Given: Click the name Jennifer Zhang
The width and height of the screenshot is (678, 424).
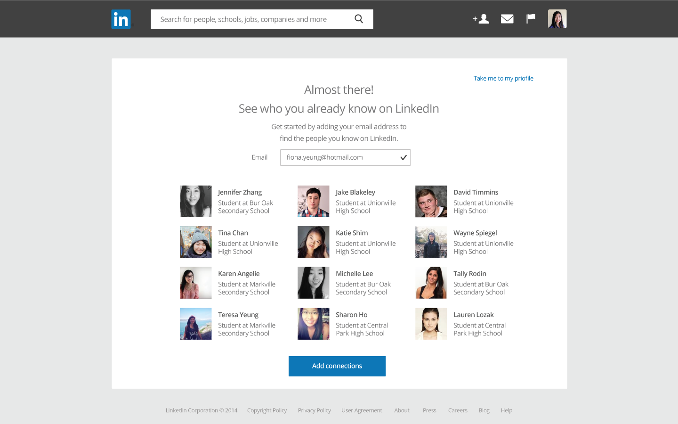Looking at the screenshot, I should pos(240,192).
